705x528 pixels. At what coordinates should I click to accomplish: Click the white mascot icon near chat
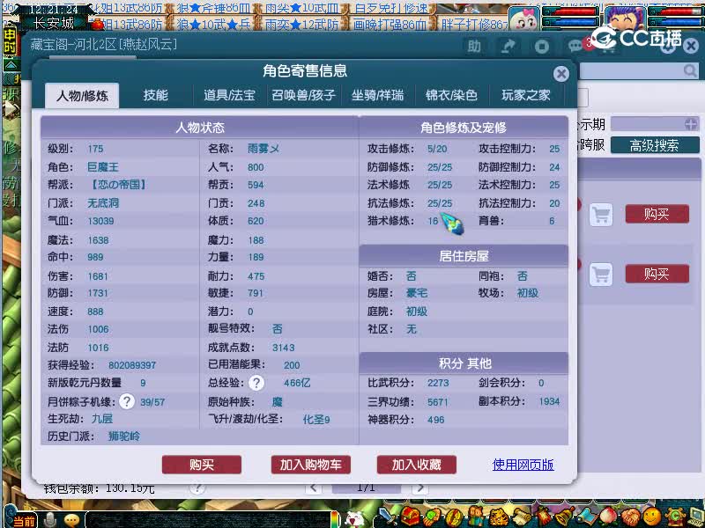(x=355, y=519)
